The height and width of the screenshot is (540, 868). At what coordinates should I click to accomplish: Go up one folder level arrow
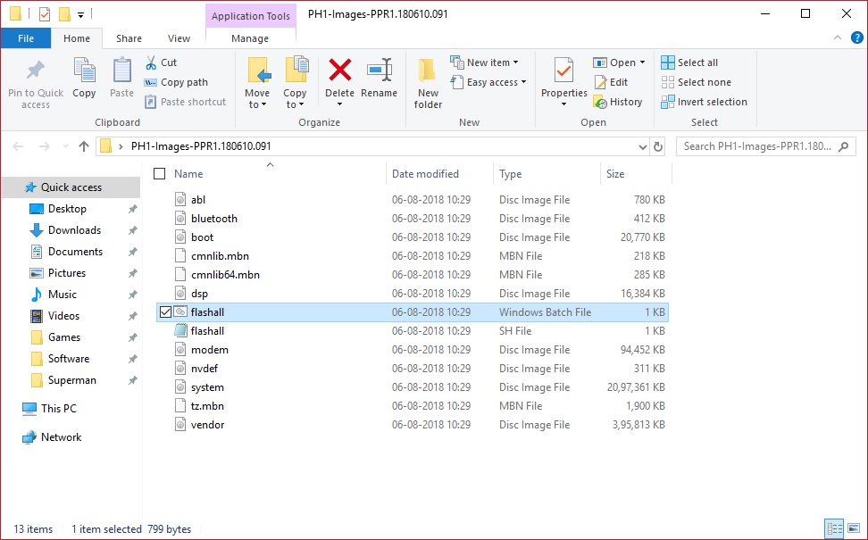[84, 146]
